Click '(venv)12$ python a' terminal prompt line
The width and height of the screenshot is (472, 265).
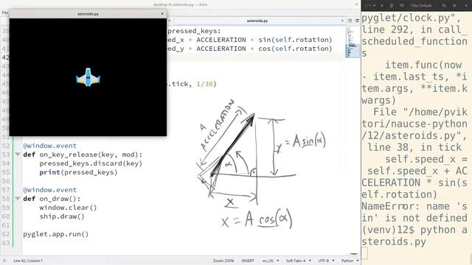[x=414, y=230]
